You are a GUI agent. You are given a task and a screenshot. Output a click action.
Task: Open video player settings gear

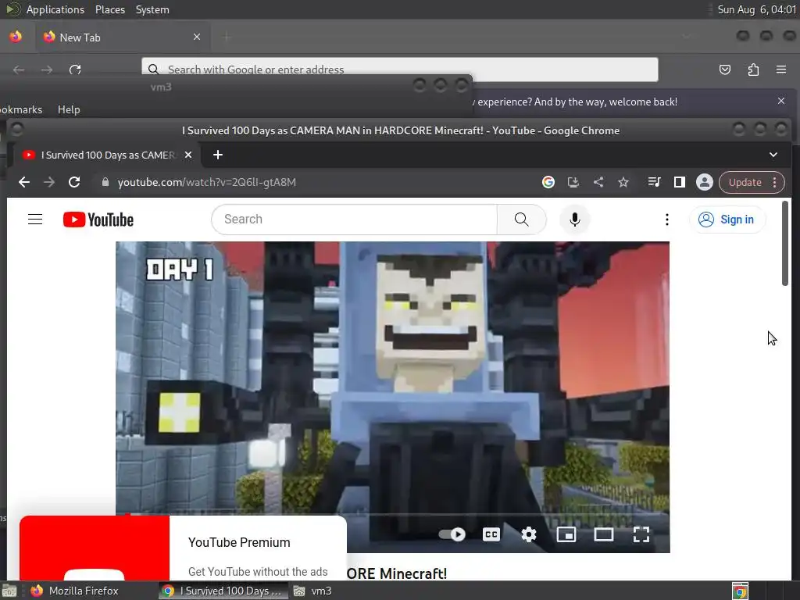pyautogui.click(x=529, y=534)
